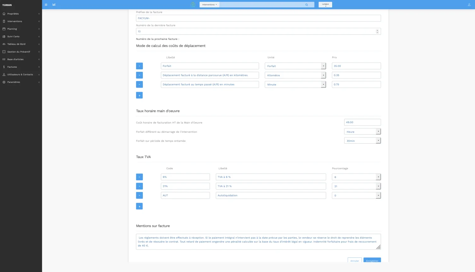Open the Interventions search scope dropdown

[x=209, y=5]
